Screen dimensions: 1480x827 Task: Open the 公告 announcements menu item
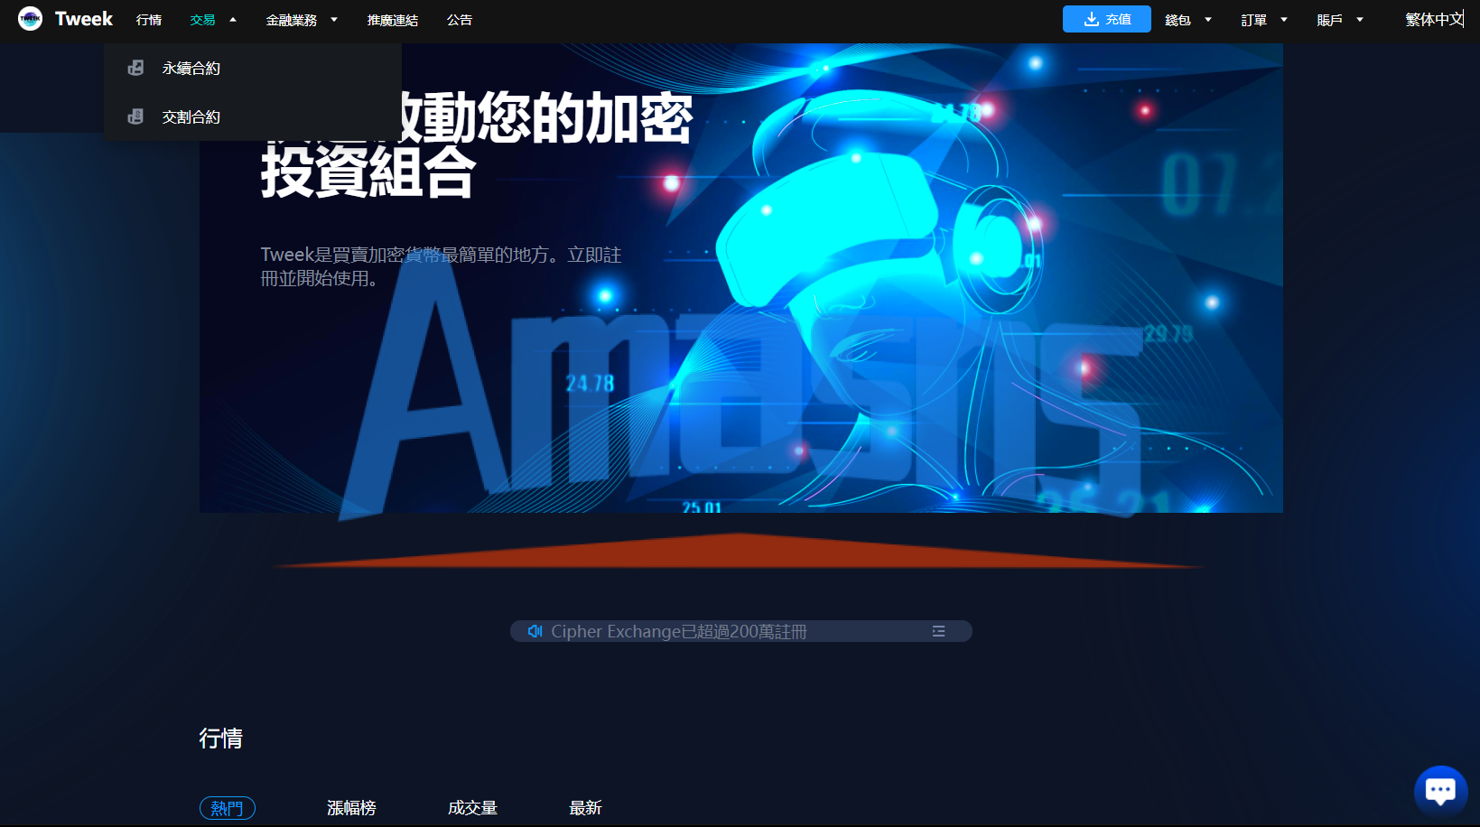pyautogui.click(x=460, y=20)
